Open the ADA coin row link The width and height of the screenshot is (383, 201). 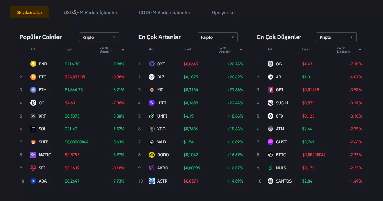42,181
